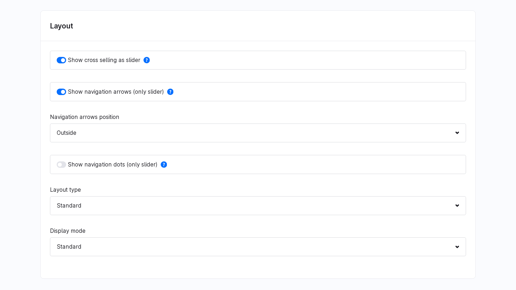Disable Show cross selling as slider toggle
Screen dimensions: 516x290
(61, 60)
